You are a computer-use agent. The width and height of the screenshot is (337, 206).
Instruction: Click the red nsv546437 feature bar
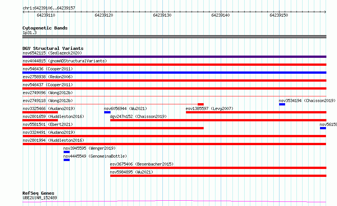[174, 88]
